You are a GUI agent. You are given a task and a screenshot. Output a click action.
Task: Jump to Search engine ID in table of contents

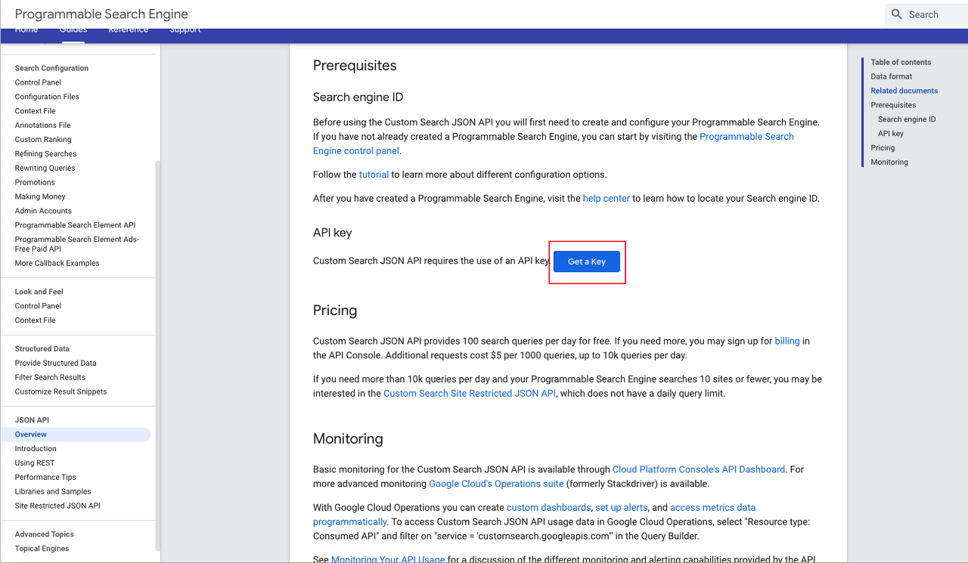coord(907,119)
